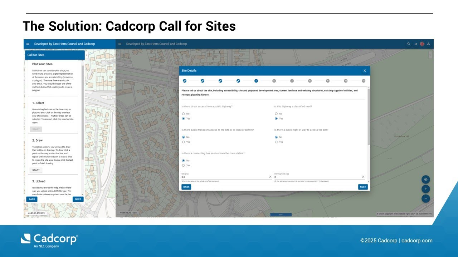Go to completed step 1 pencil icon
Viewport: 458px width, 257px height.
point(185,81)
